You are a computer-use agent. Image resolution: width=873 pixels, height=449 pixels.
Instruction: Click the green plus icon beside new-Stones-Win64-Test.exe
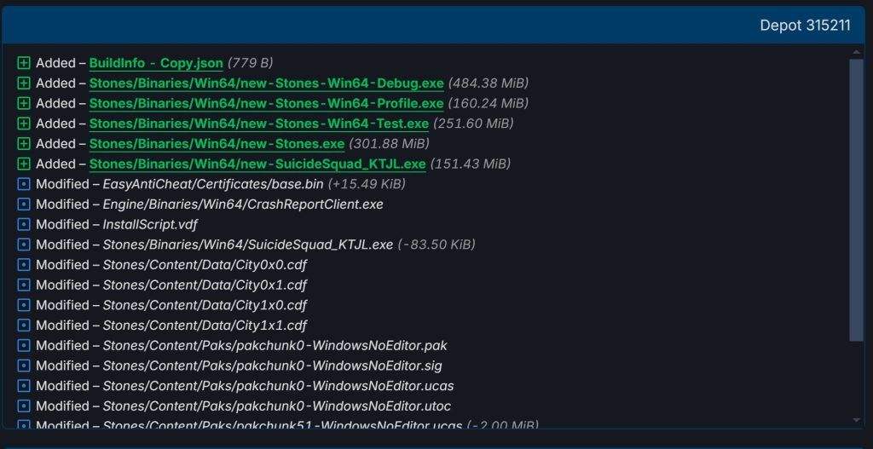24,124
